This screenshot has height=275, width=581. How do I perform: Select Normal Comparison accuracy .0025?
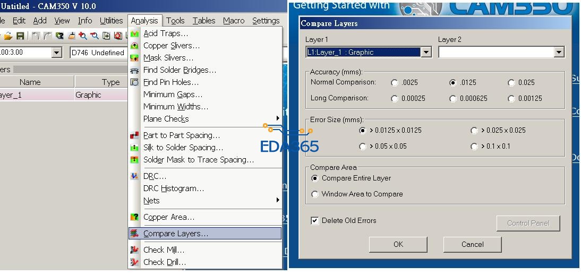(395, 83)
